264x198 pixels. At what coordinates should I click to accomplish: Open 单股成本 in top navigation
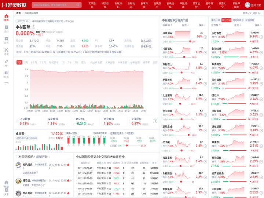point(183,5)
